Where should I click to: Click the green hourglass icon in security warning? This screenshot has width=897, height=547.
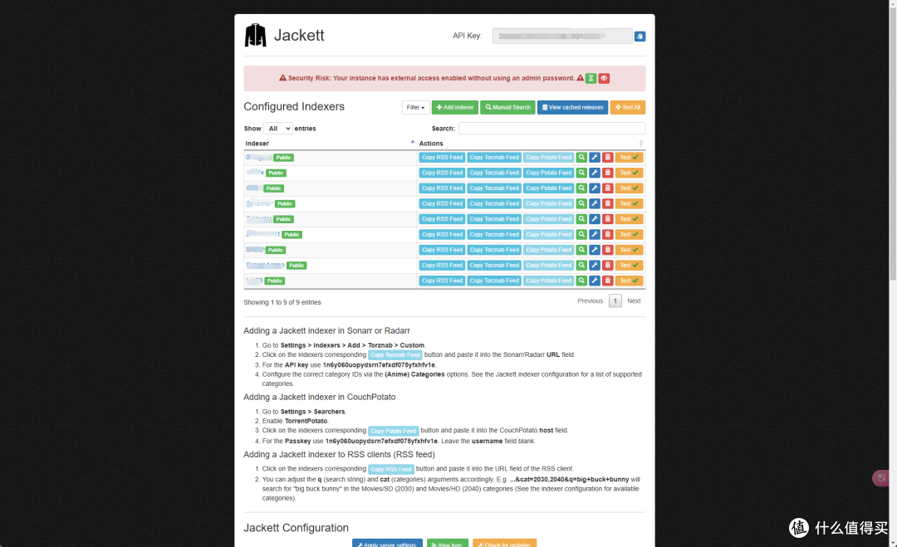coord(591,78)
